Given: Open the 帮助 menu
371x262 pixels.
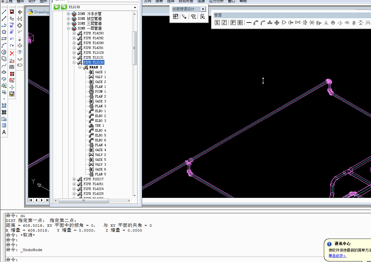Looking at the screenshot, I should click(x=243, y=1).
